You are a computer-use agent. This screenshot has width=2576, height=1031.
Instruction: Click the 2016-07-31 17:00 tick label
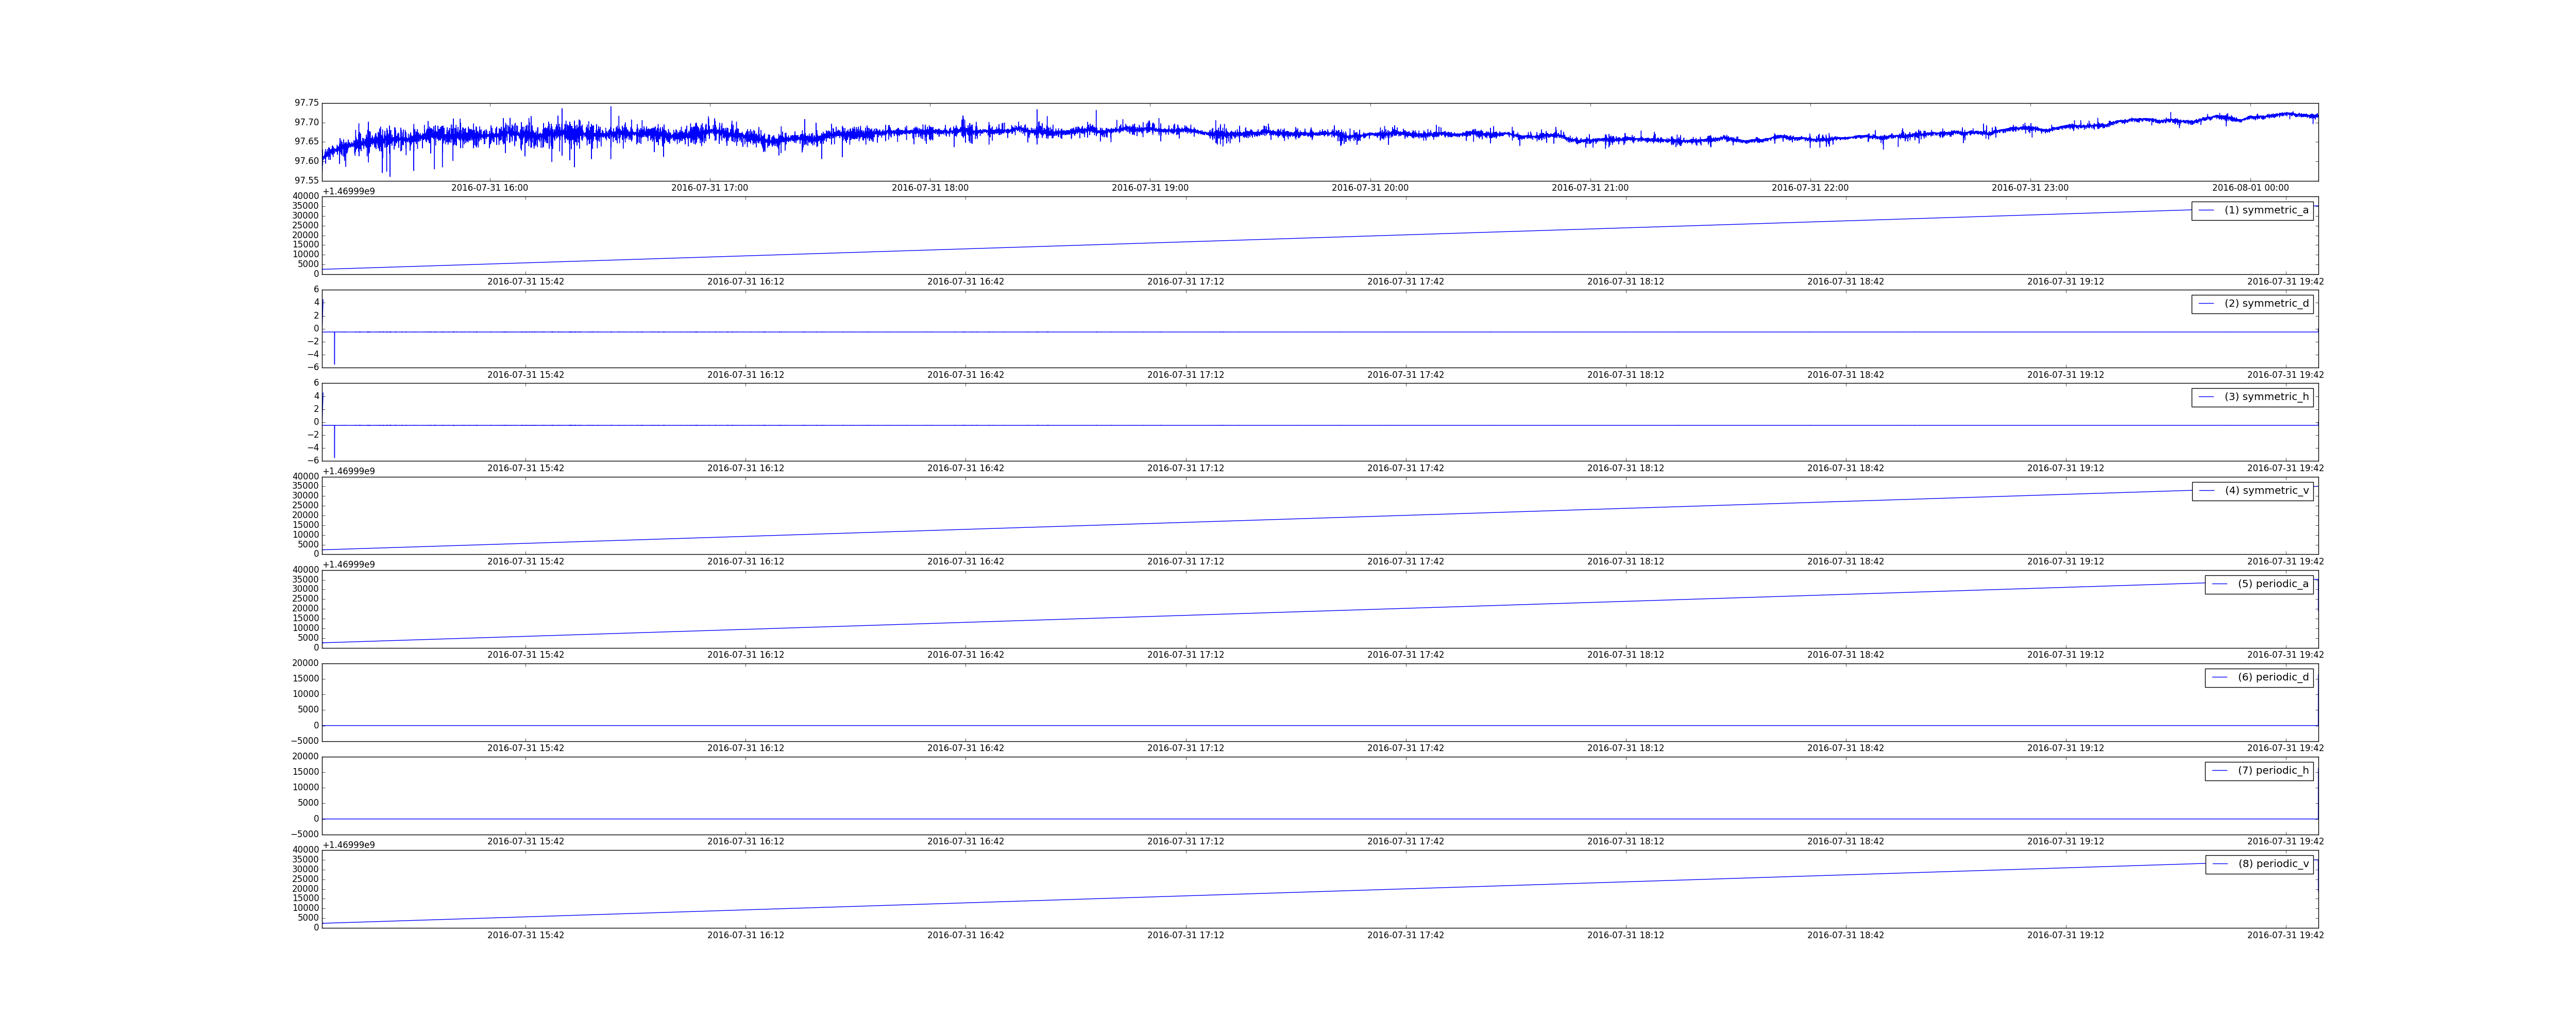tap(710, 188)
